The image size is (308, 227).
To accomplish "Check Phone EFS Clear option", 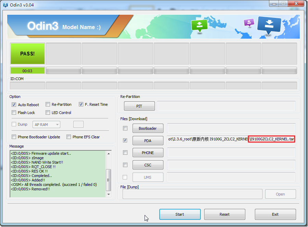I will click(69, 137).
